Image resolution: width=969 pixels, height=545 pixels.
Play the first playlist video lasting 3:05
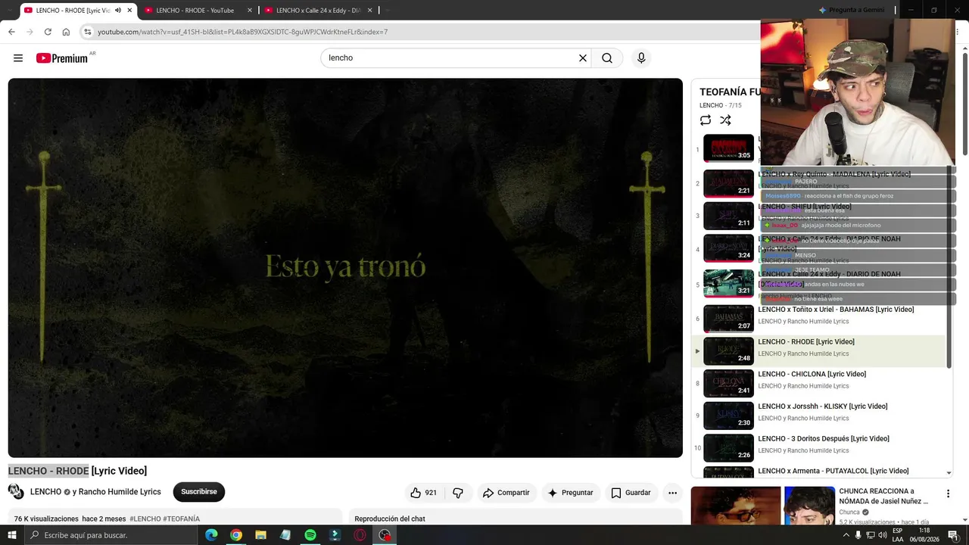[728, 148]
